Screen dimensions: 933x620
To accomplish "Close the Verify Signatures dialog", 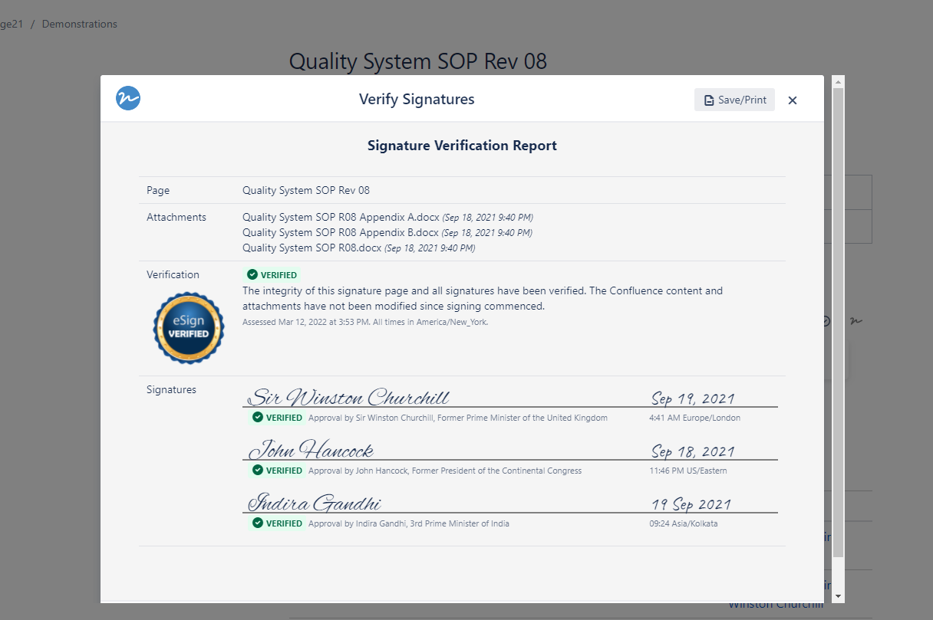I will click(x=793, y=100).
